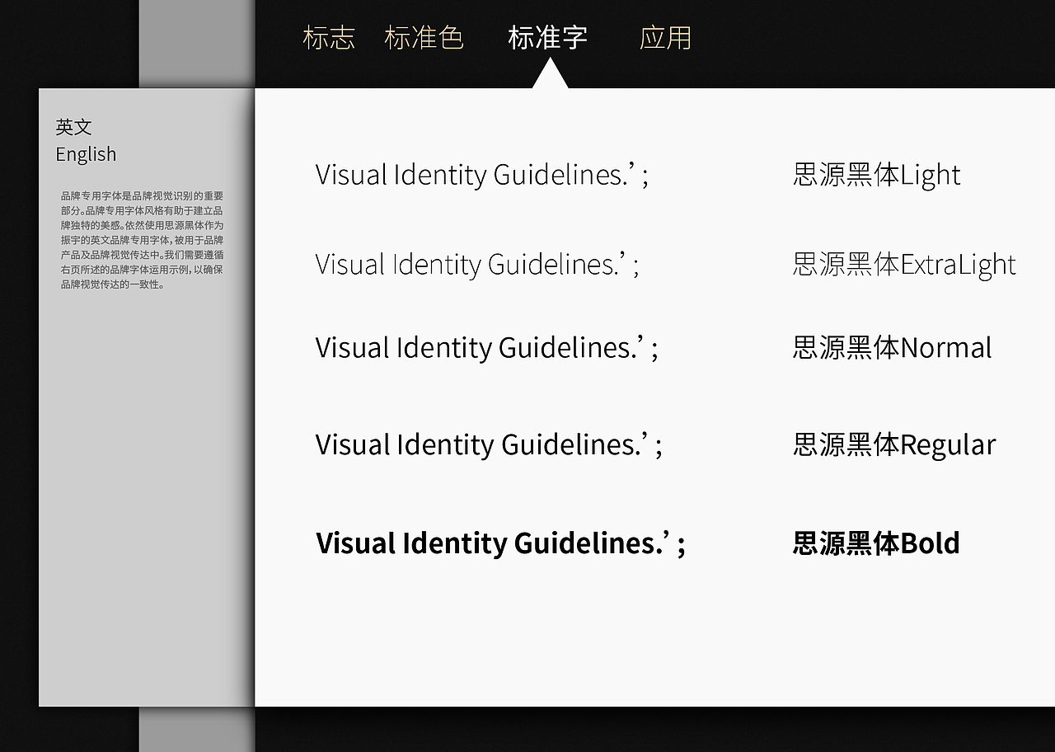Viewport: 1055px width, 752px height.
Task: Select the 应用 navigation item
Action: coord(668,37)
